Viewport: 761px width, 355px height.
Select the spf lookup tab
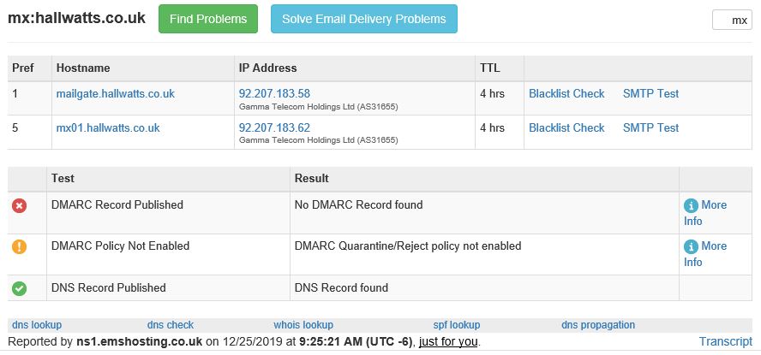tap(456, 325)
